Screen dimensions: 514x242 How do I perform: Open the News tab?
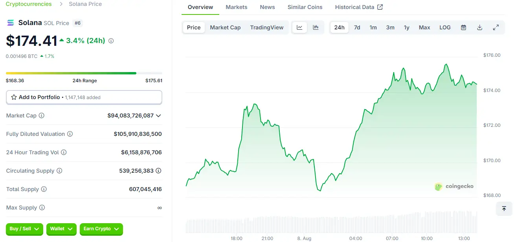[268, 7]
